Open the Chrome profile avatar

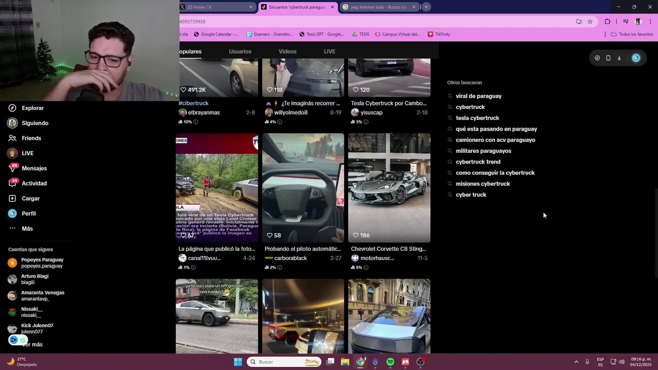click(638, 22)
